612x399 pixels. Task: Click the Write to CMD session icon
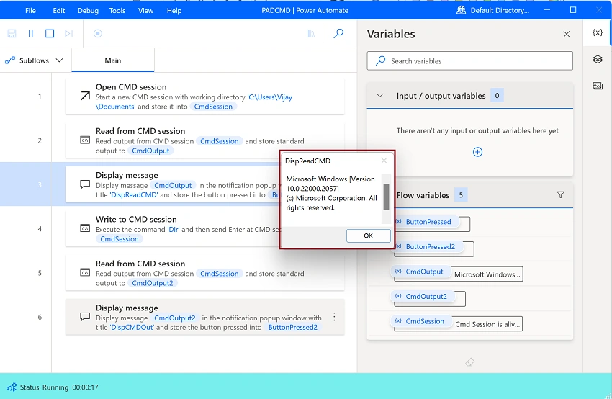(x=85, y=228)
